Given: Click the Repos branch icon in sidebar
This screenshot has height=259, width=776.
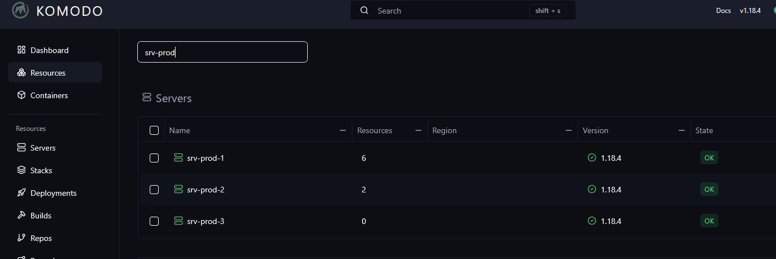Looking at the screenshot, I should pyautogui.click(x=21, y=238).
